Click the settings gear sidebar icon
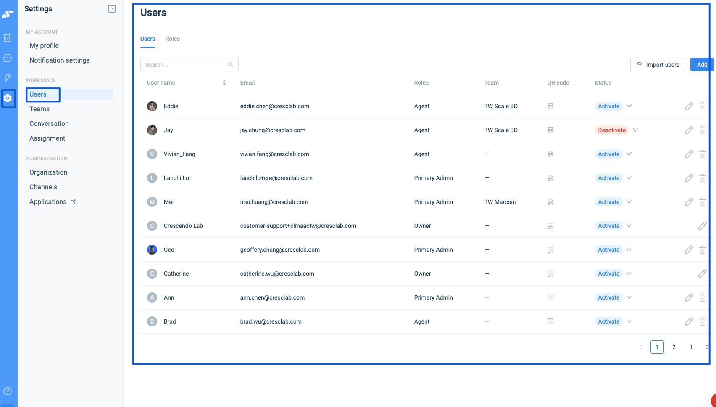The width and height of the screenshot is (716, 407). [8, 98]
